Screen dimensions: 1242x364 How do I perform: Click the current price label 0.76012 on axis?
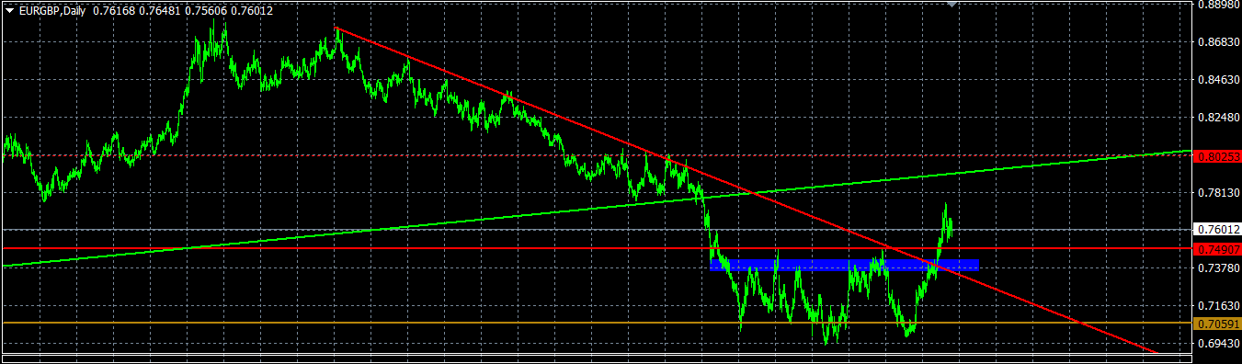1217,229
